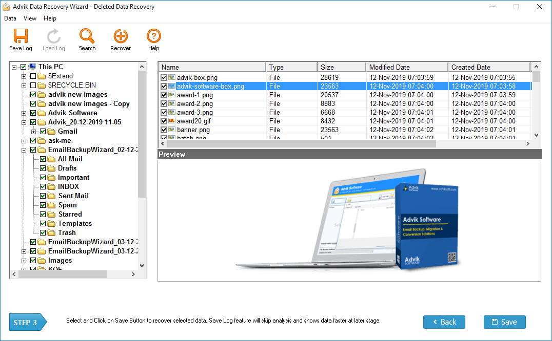This screenshot has width=552, height=341.
Task: Collapse the EmailBackupWizard_02-12 folder node
Action: click(x=24, y=150)
